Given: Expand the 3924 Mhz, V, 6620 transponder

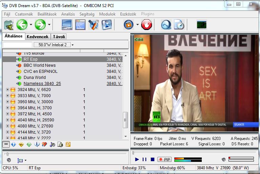Looking at the screenshot, I should pyautogui.click(x=7, y=89).
